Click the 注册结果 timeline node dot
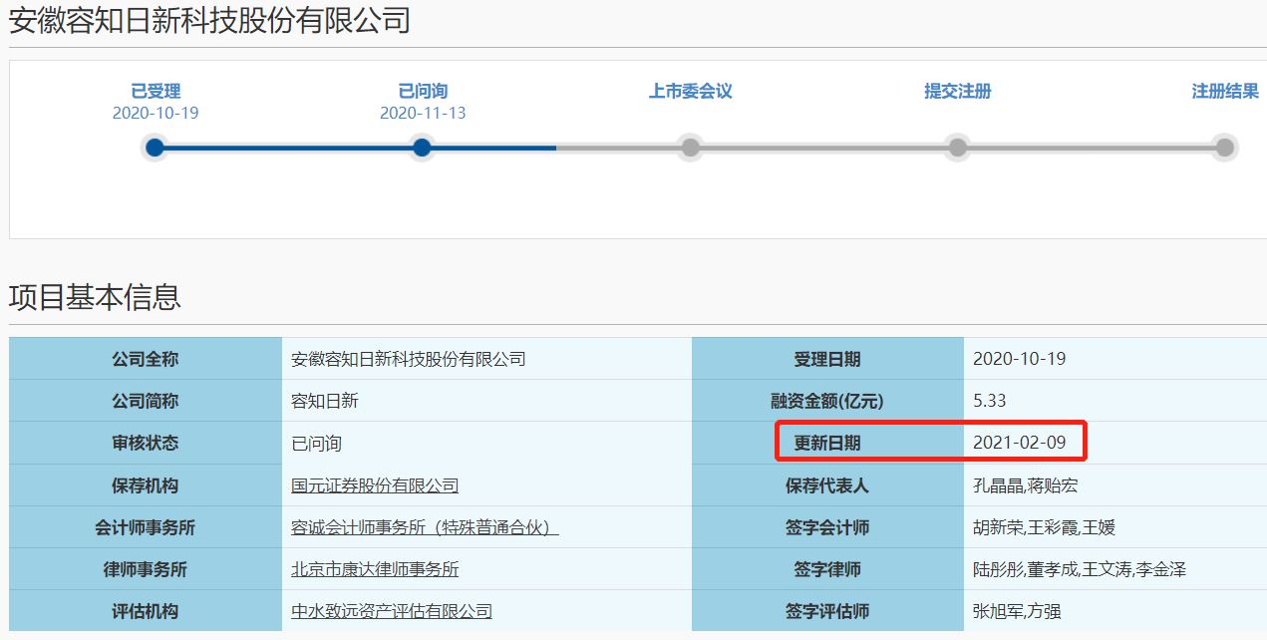Image resolution: width=1267 pixels, height=640 pixels. tap(1225, 148)
